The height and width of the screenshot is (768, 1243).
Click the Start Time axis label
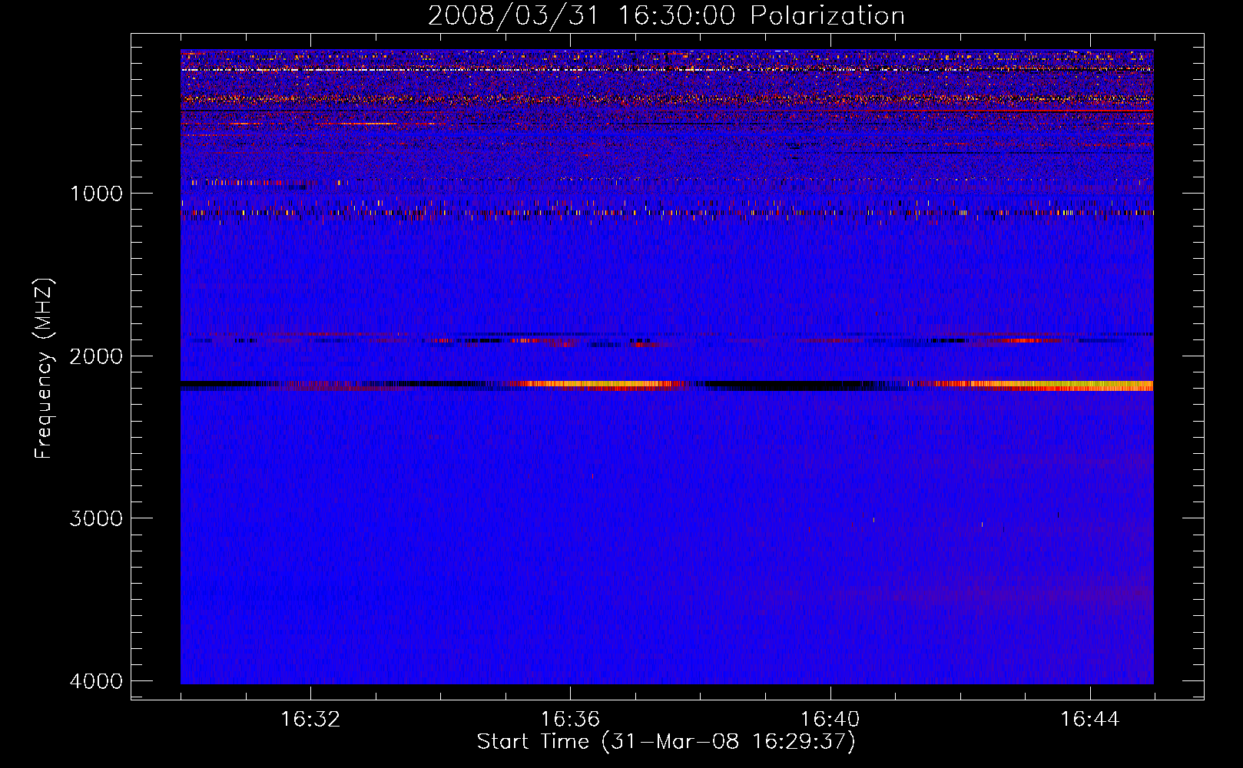666,741
